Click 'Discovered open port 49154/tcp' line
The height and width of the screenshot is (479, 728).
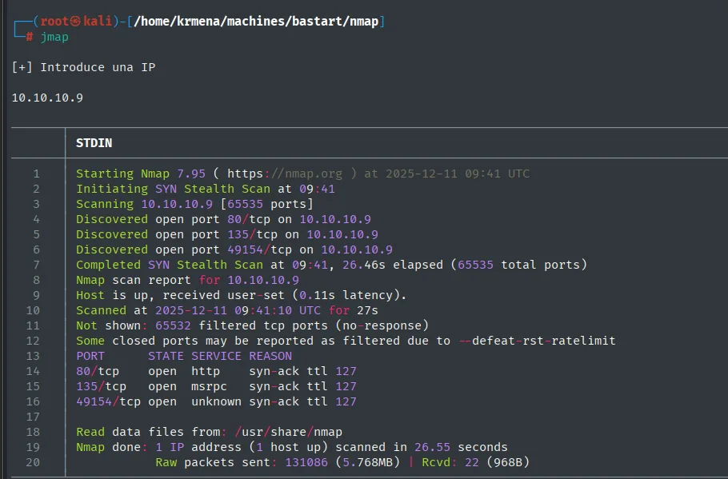[x=234, y=249]
